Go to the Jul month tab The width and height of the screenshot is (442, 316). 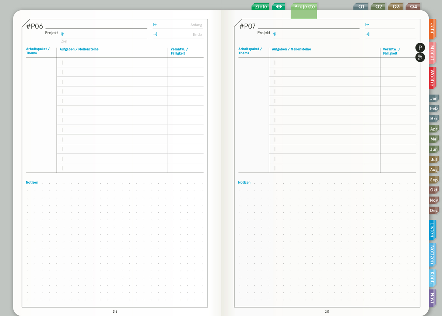(x=434, y=160)
